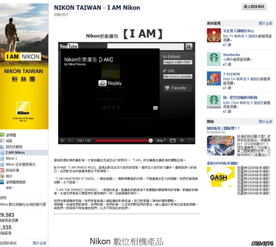Like 7-ELEVEN with thumbs-up icon

click(x=227, y=88)
